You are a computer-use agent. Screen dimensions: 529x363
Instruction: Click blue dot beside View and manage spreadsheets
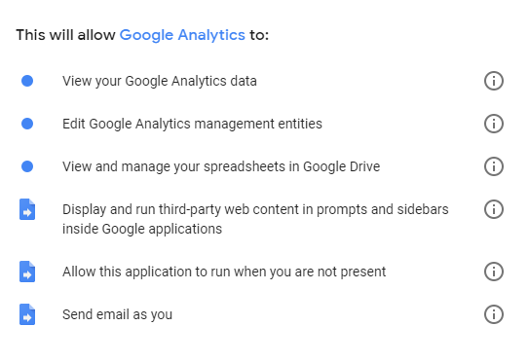tap(27, 166)
